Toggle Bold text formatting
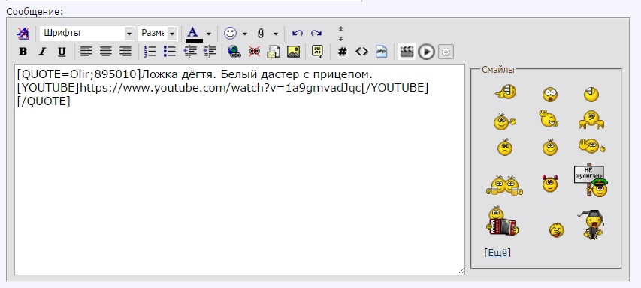The image size is (641, 288). click(23, 52)
